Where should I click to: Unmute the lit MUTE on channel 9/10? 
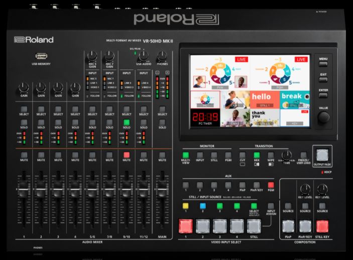coord(127,155)
